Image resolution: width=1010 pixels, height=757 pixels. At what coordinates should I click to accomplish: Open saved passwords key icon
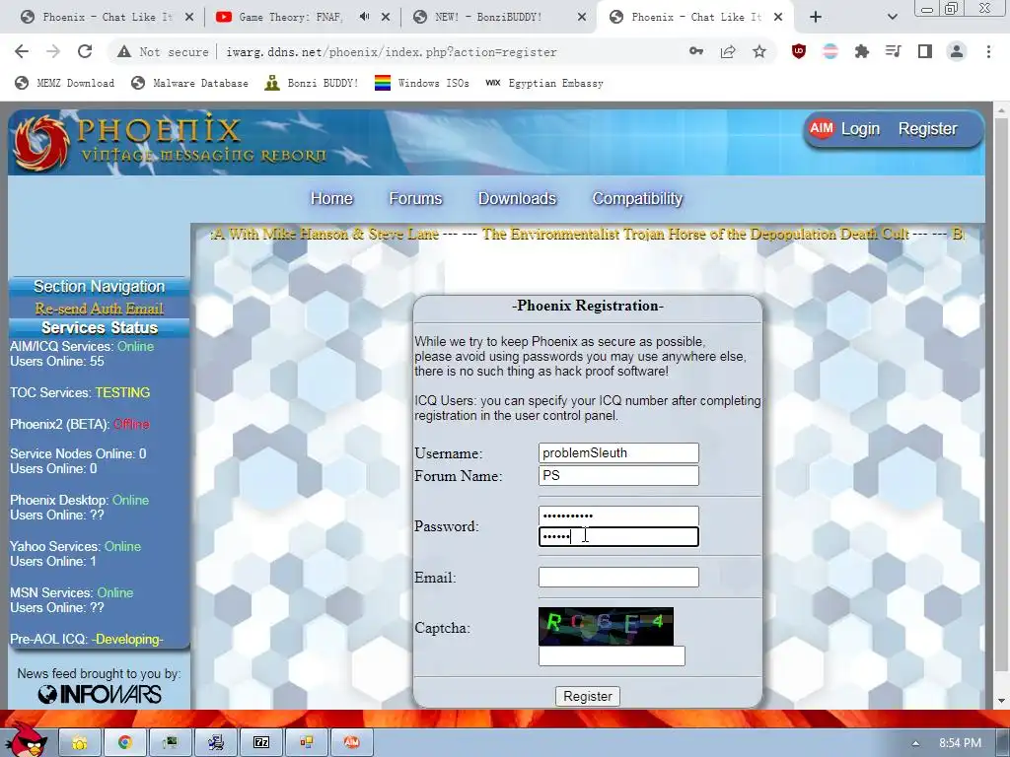(x=695, y=51)
